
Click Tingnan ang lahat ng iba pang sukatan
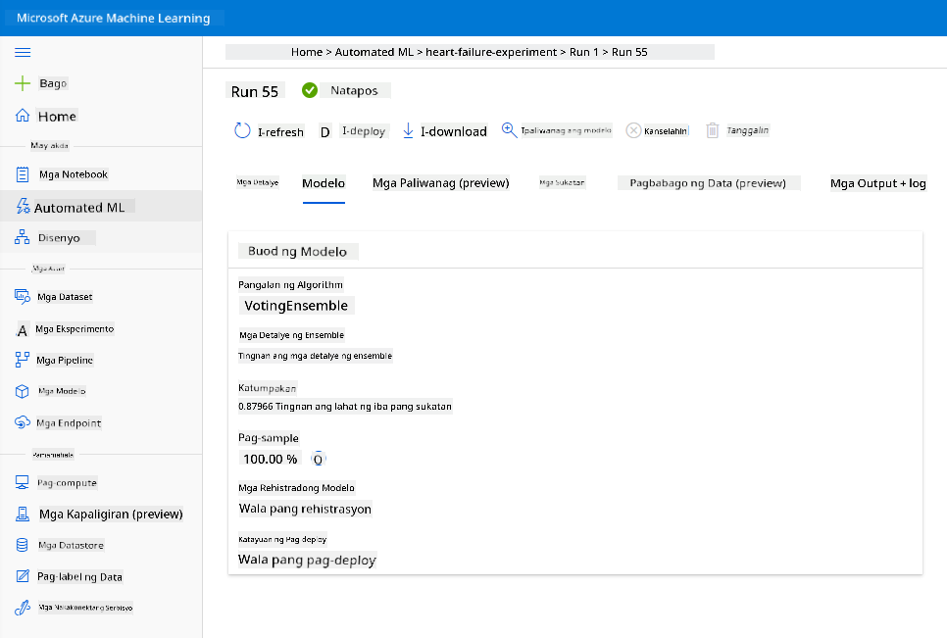pyautogui.click(x=364, y=407)
